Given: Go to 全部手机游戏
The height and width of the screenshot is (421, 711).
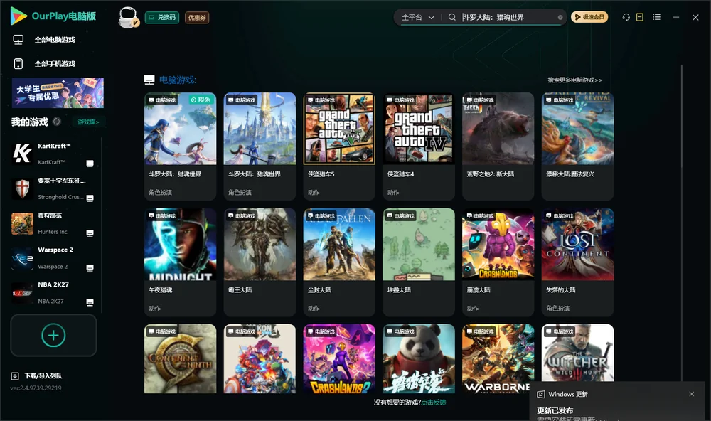Looking at the screenshot, I should pyautogui.click(x=44, y=64).
